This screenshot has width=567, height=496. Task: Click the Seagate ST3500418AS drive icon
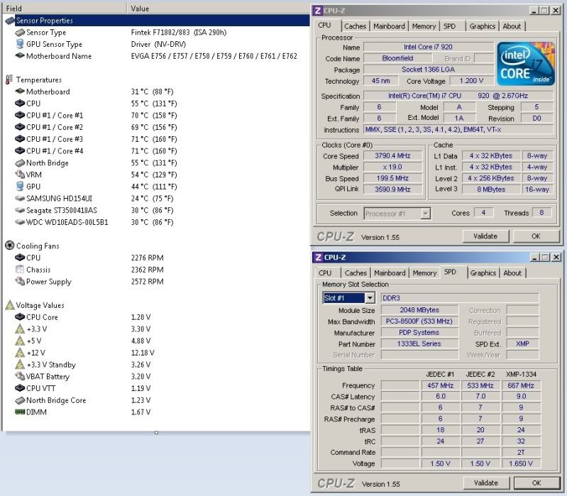point(20,211)
